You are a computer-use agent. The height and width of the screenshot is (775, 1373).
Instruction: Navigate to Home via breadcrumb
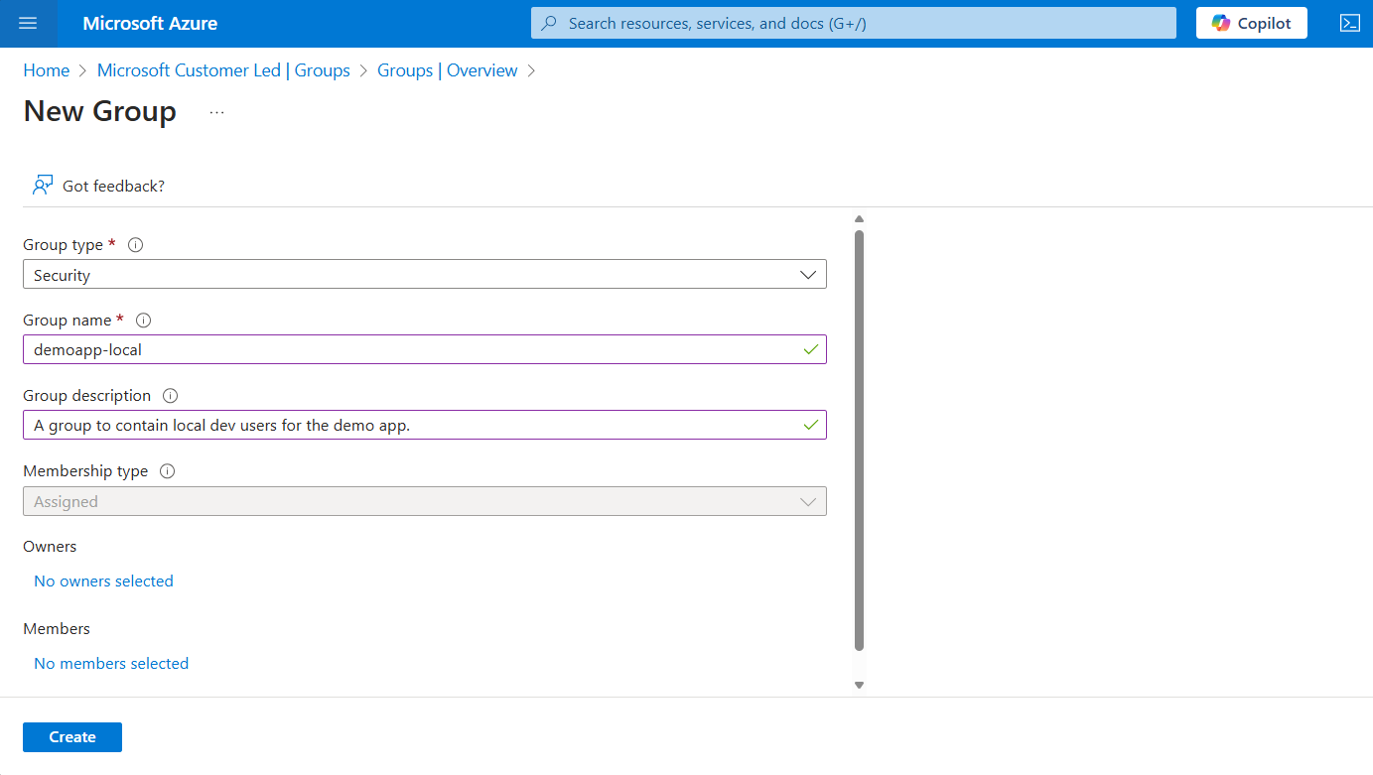coord(46,69)
